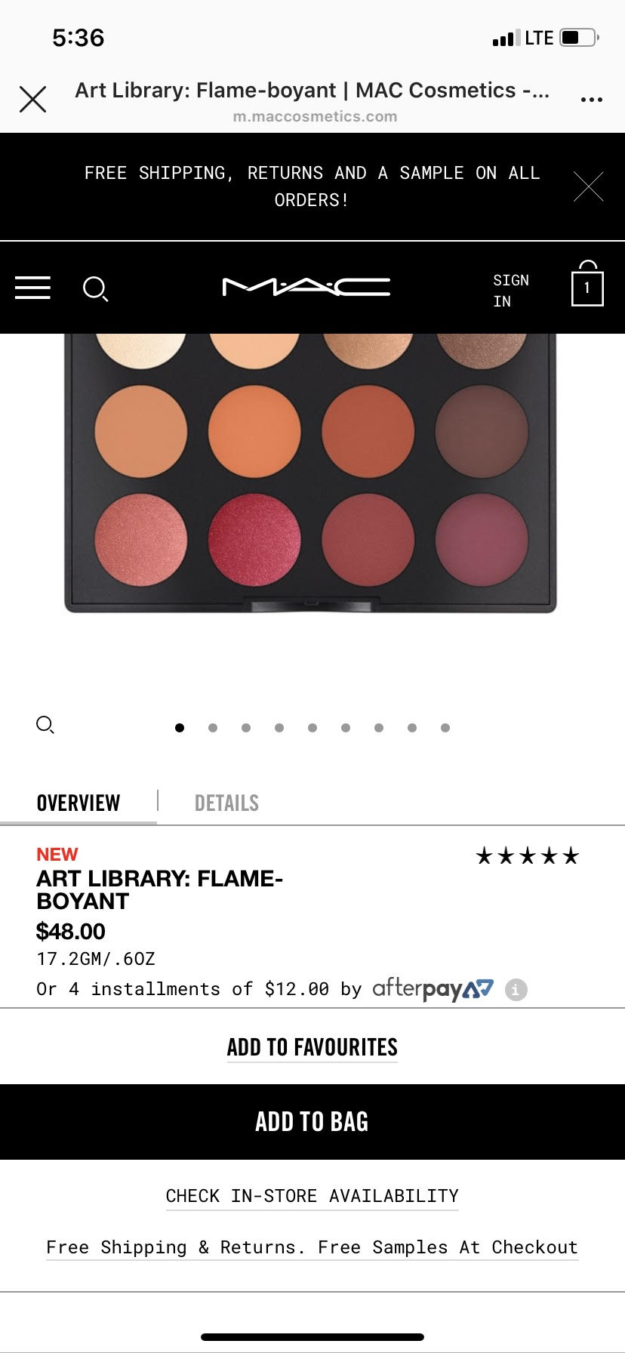Open the hamburger navigation menu

pos(32,288)
